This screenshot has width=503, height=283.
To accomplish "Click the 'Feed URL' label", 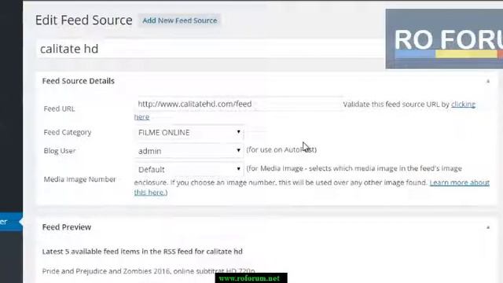I will 59,108.
